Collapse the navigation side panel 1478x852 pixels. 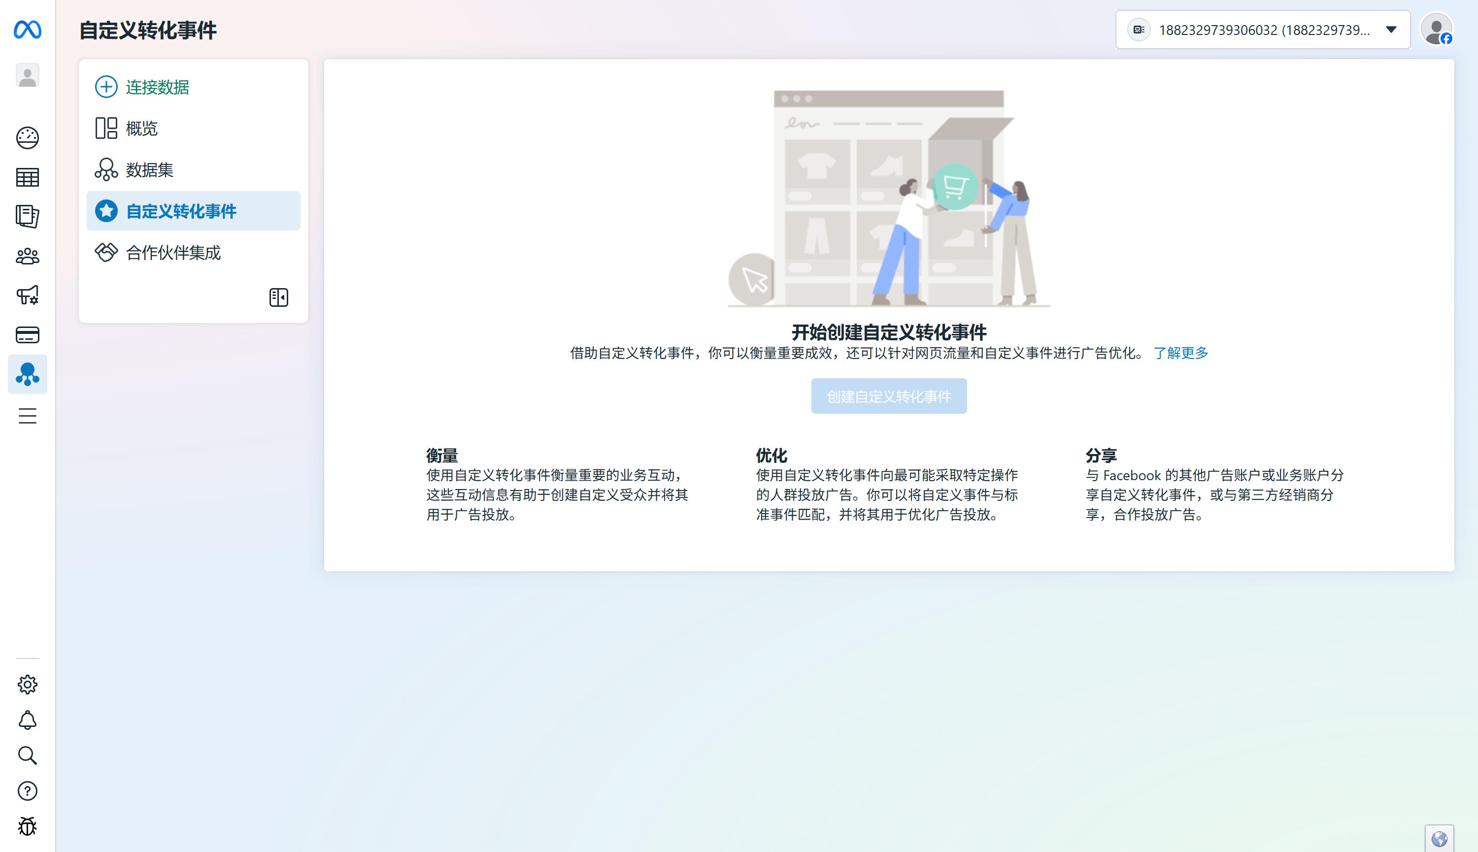(279, 297)
